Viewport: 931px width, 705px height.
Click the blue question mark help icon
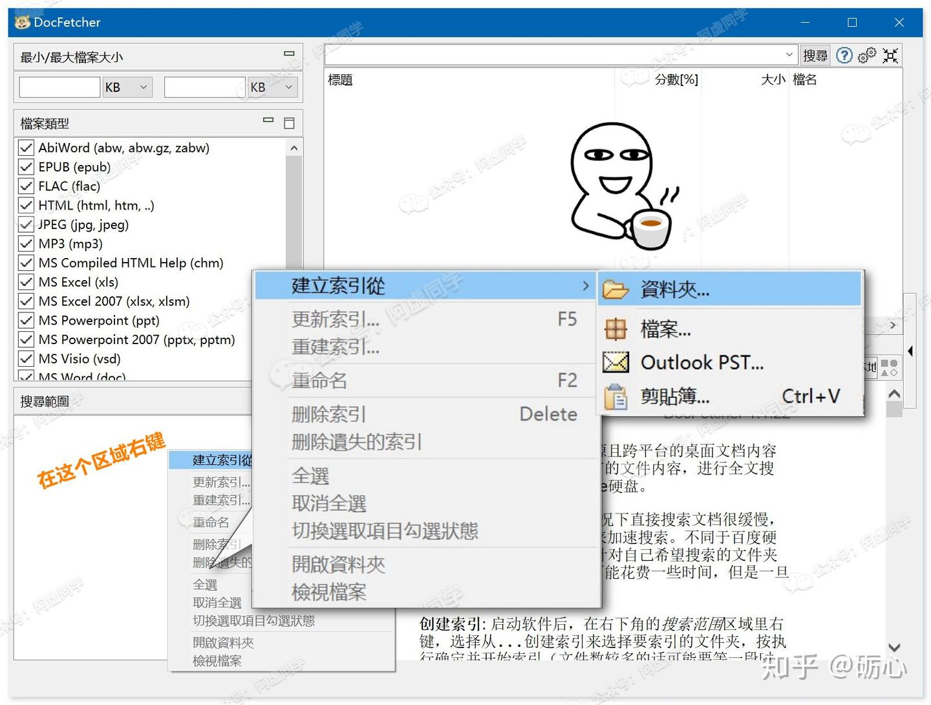pos(844,56)
